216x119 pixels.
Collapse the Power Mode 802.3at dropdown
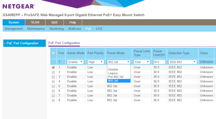[x=119, y=62]
